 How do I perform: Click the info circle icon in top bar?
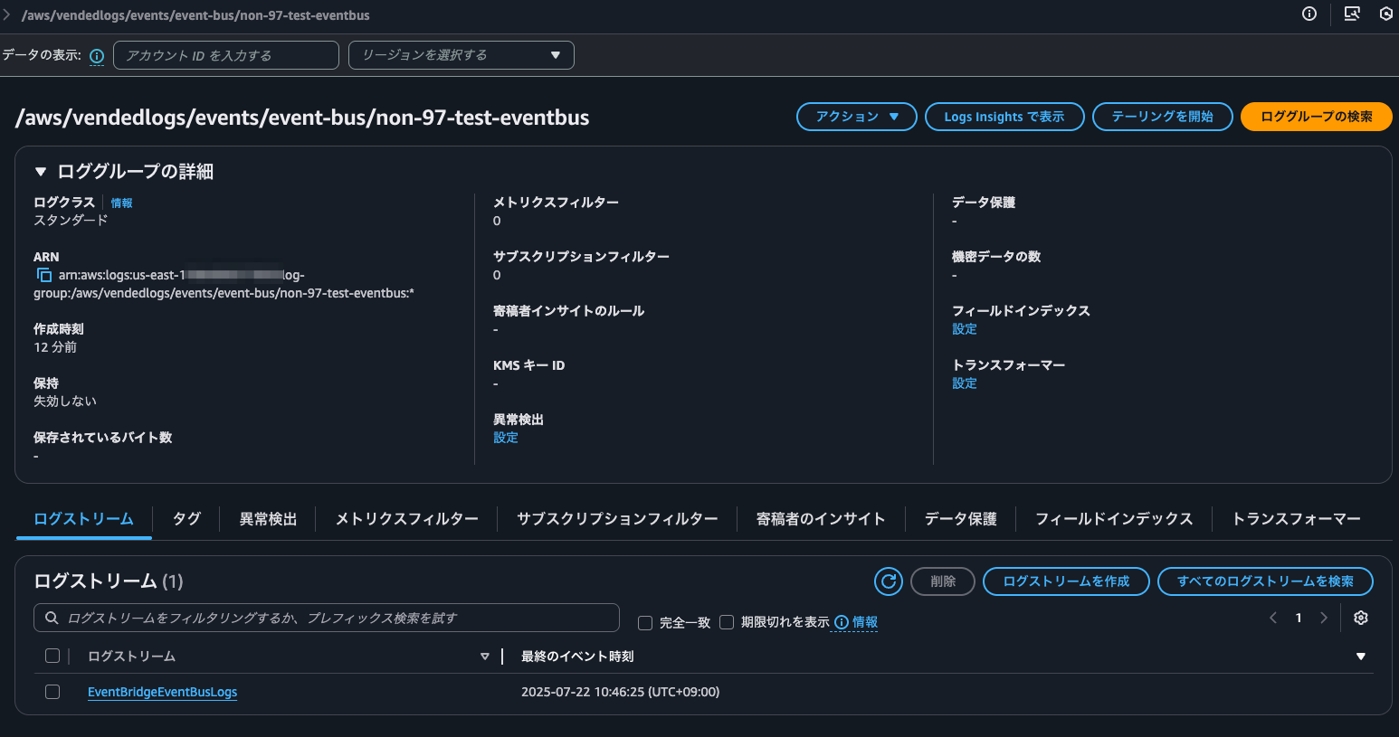(x=1309, y=14)
